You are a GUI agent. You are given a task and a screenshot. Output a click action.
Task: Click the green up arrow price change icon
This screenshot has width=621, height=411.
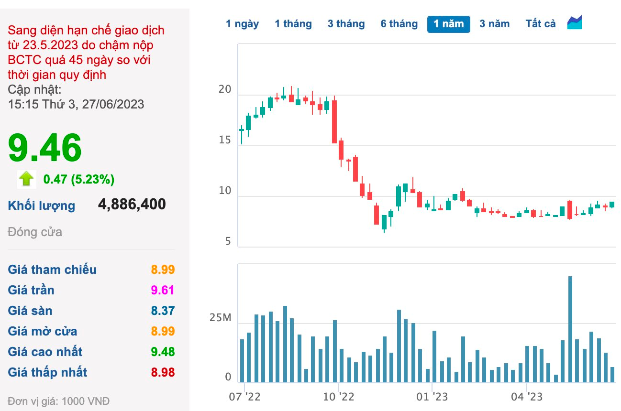26,179
